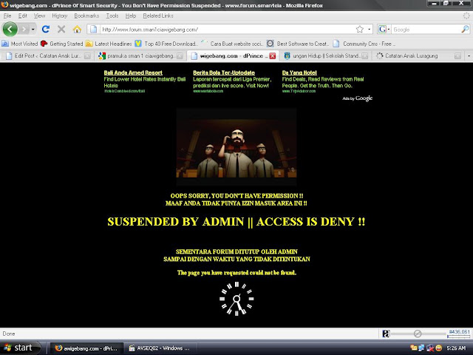The width and height of the screenshot is (473, 355).
Task: Open the File menu
Action: pos(7,16)
